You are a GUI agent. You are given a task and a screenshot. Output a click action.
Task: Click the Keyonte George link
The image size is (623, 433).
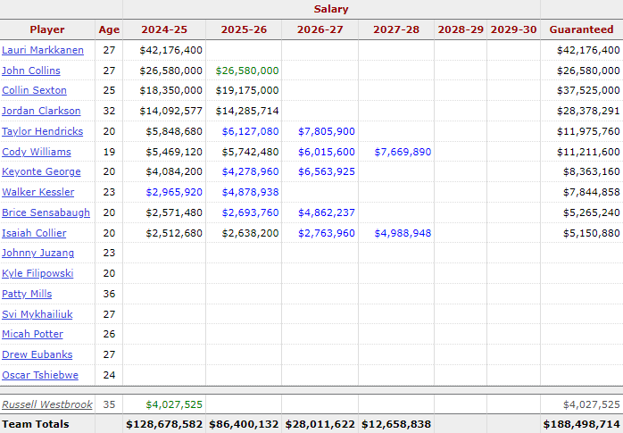click(x=41, y=172)
